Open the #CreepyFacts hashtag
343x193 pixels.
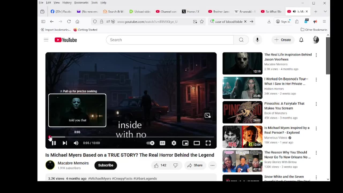coord(122,179)
